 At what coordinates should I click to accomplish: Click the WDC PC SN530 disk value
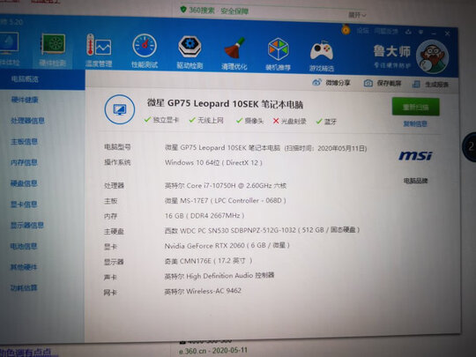pos(263,230)
